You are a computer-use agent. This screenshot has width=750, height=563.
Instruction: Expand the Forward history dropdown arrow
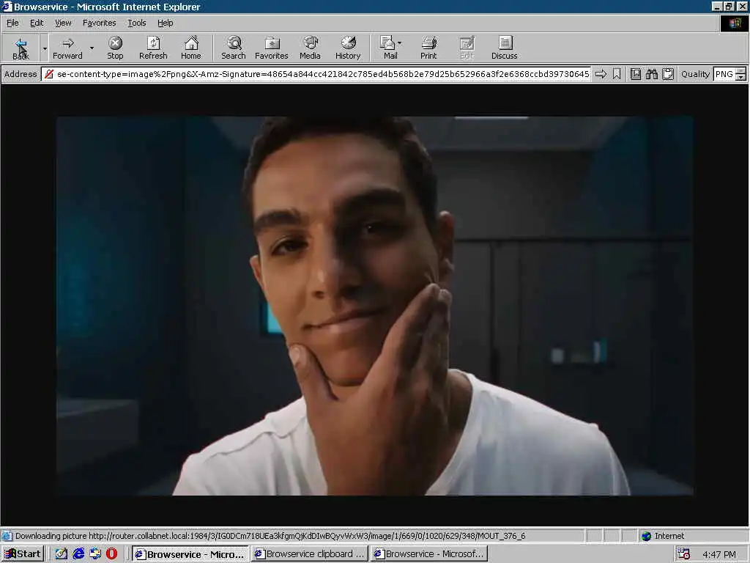(x=92, y=48)
